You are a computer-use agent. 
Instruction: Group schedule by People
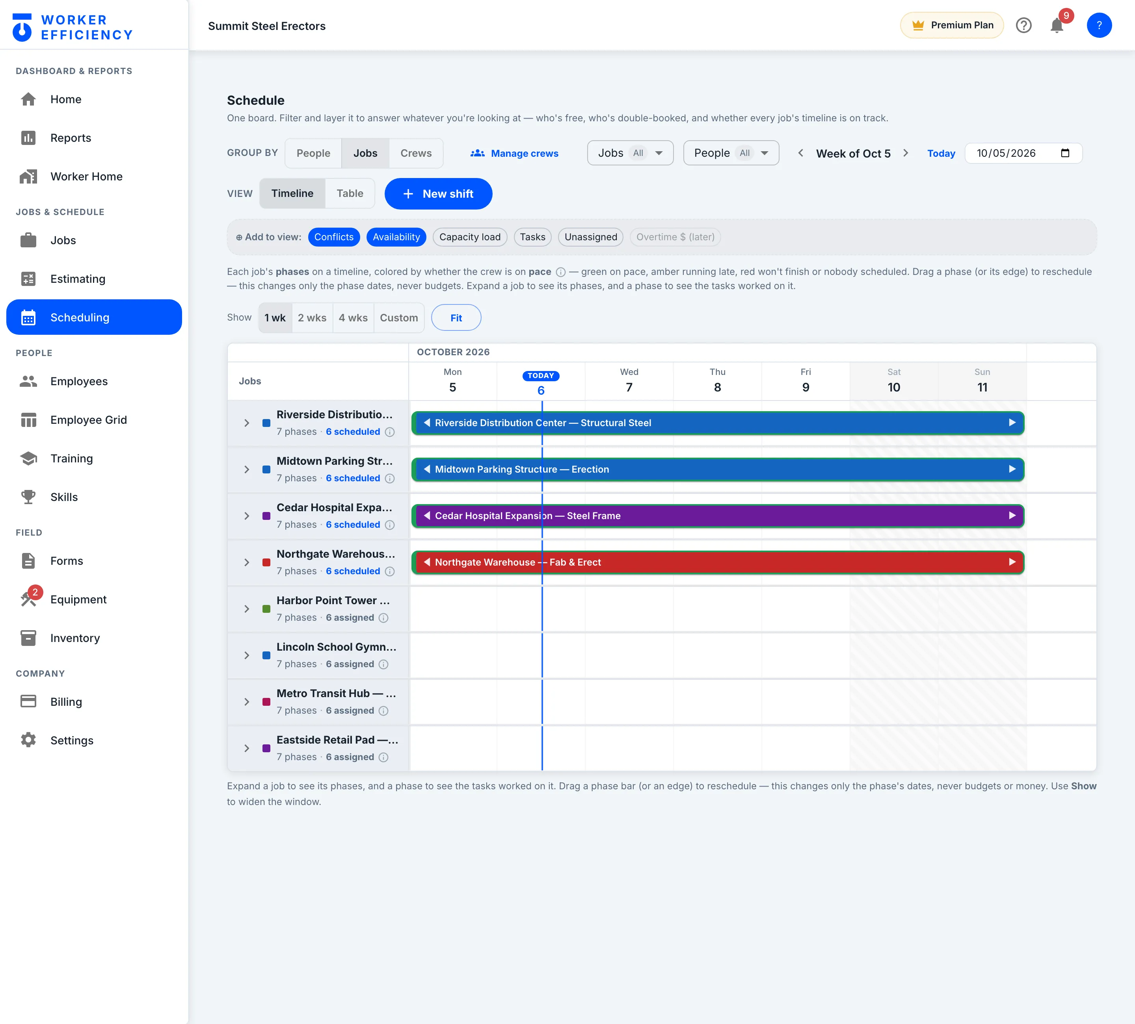[x=313, y=153]
